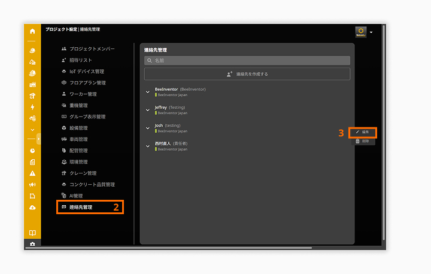Select プロジェクトメンバー menu item
The height and width of the screenshot is (274, 431).
[88, 48]
